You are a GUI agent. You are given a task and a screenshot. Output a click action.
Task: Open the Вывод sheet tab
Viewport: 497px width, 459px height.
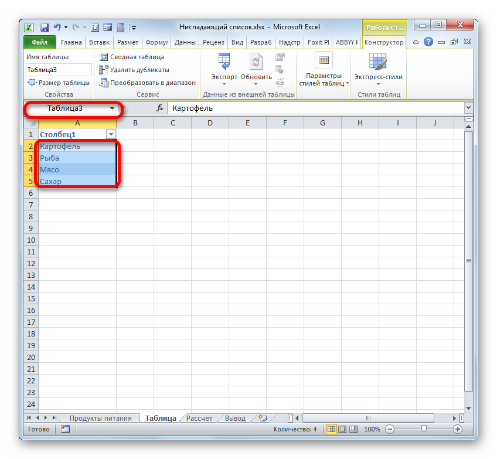tap(235, 418)
